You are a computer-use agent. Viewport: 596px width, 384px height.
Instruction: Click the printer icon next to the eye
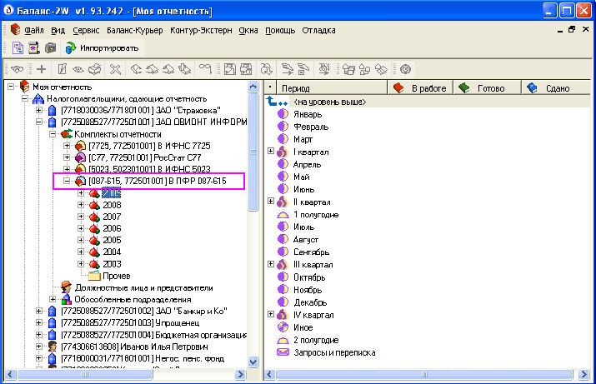pyautogui.click(x=95, y=69)
